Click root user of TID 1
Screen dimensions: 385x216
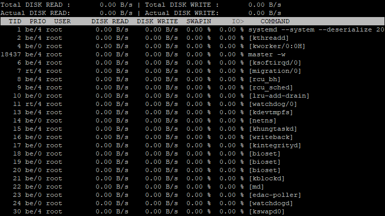point(54,30)
